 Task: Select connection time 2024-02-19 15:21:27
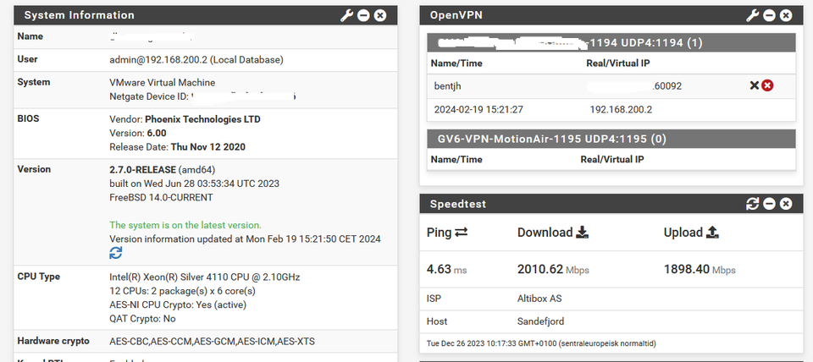tap(478, 109)
